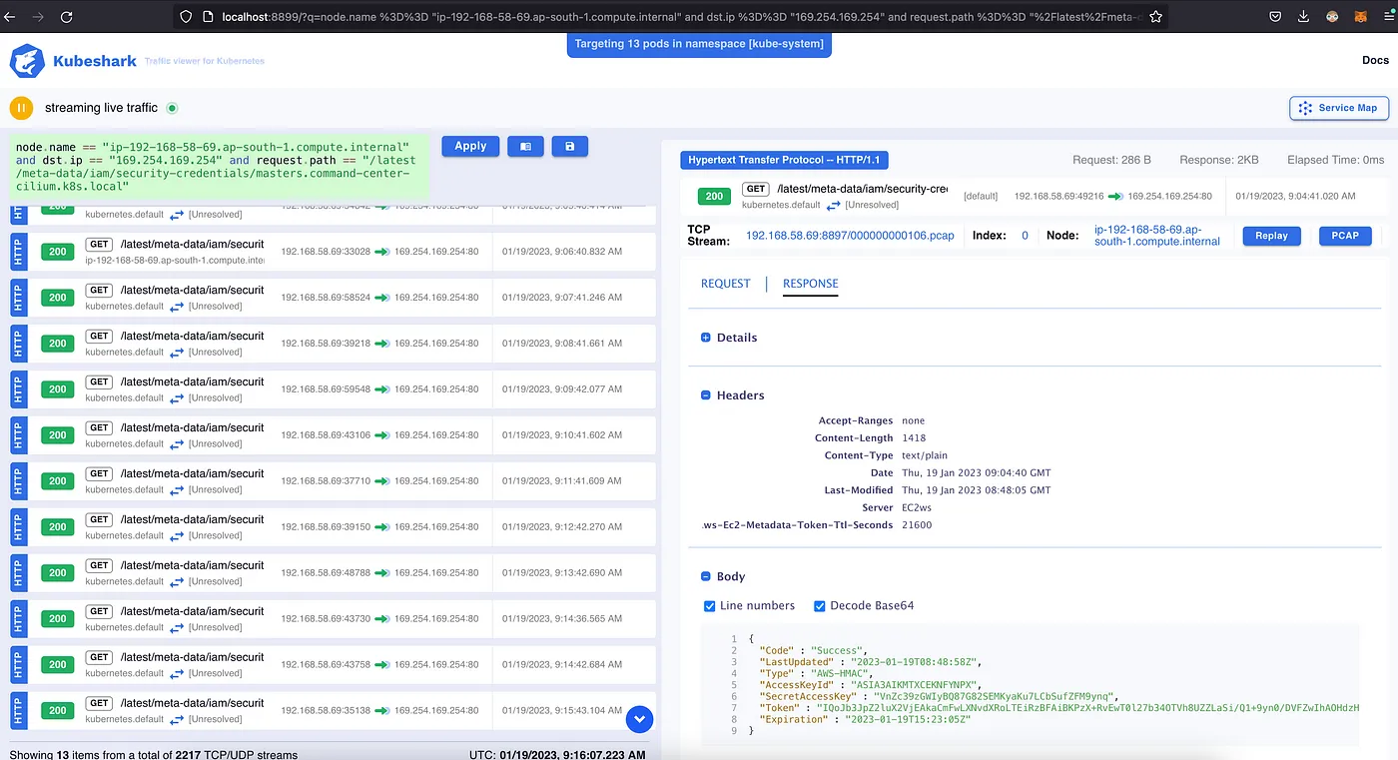Click the Kubeshark logo icon
The image size is (1398, 760).
[x=27, y=61]
